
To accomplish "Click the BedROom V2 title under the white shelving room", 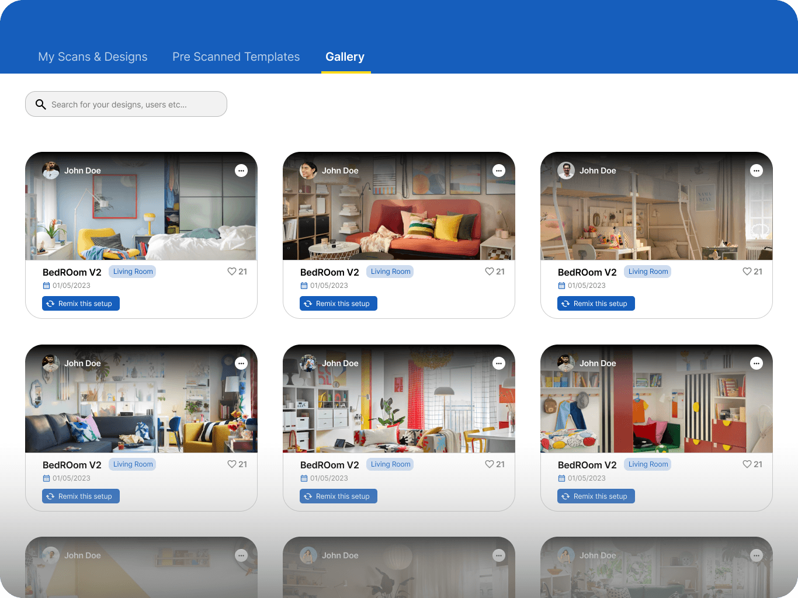I will (329, 465).
